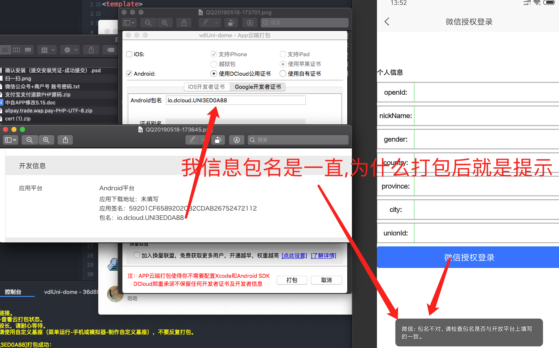Enable the iOS packaging checkbox
This screenshot has width=559, height=348.
coord(129,54)
